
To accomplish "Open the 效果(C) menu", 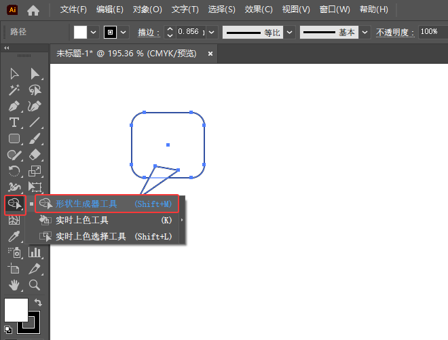I will [x=259, y=10].
